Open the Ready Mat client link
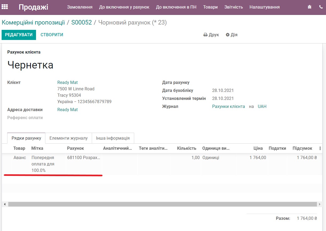 [x=67, y=82]
